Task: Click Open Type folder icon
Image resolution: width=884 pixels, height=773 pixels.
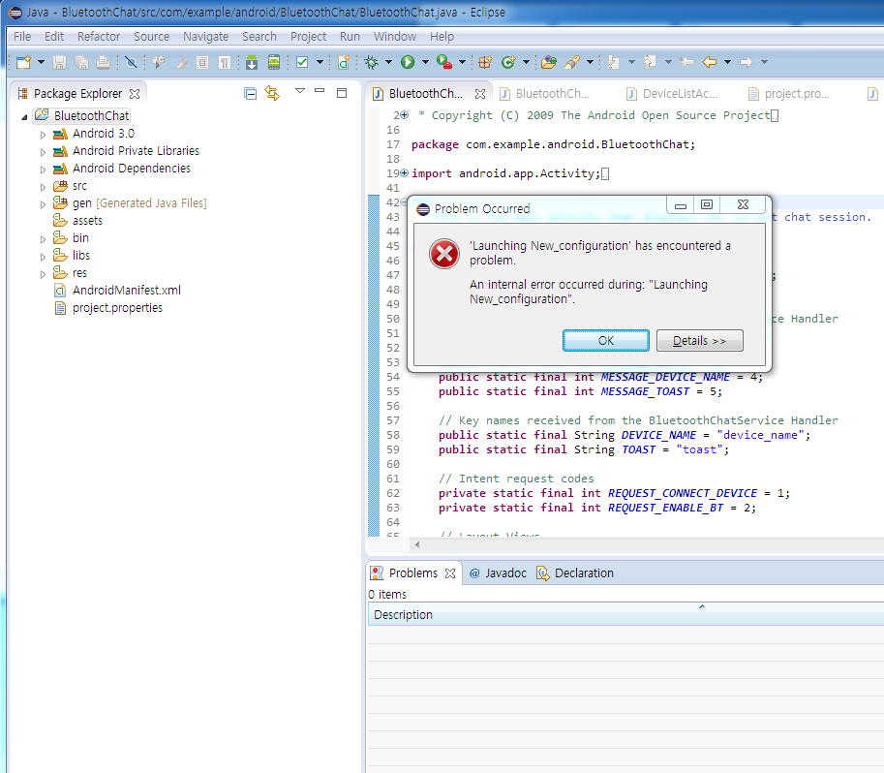Action: (549, 62)
